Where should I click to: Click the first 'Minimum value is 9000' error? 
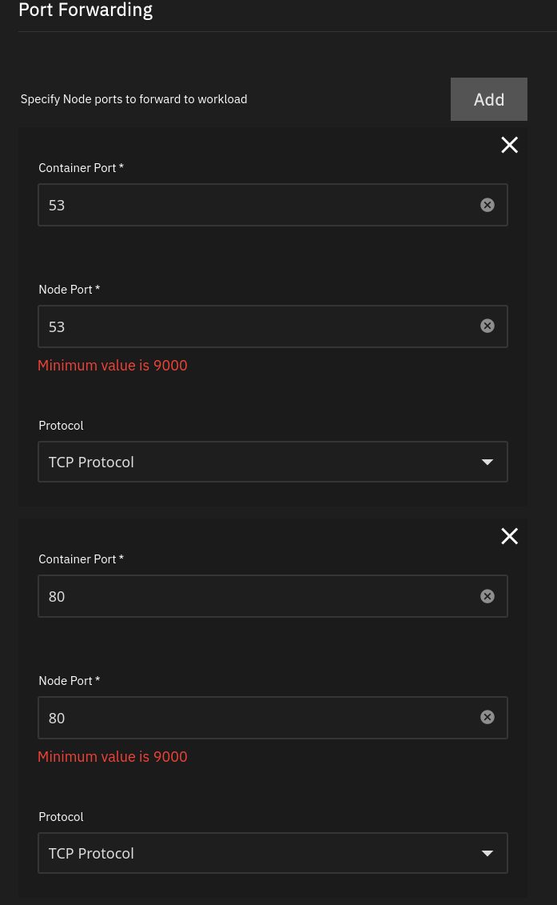113,366
